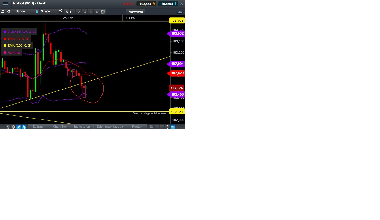Click the Verwandte button
Screen dimensions: 380x220
136,12
